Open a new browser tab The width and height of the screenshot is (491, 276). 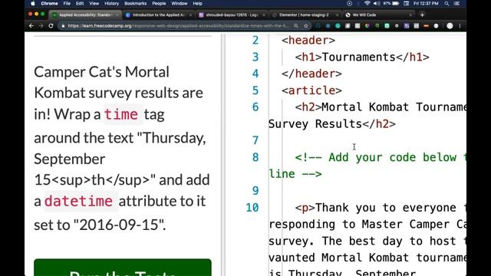pos(422,15)
